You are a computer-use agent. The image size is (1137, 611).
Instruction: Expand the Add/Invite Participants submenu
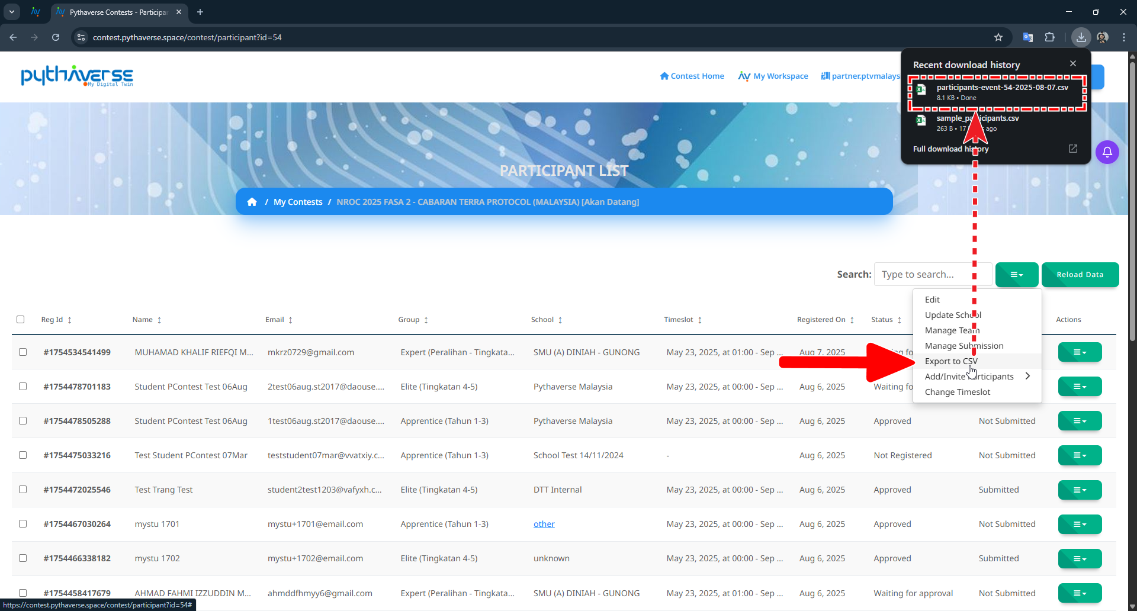977,377
